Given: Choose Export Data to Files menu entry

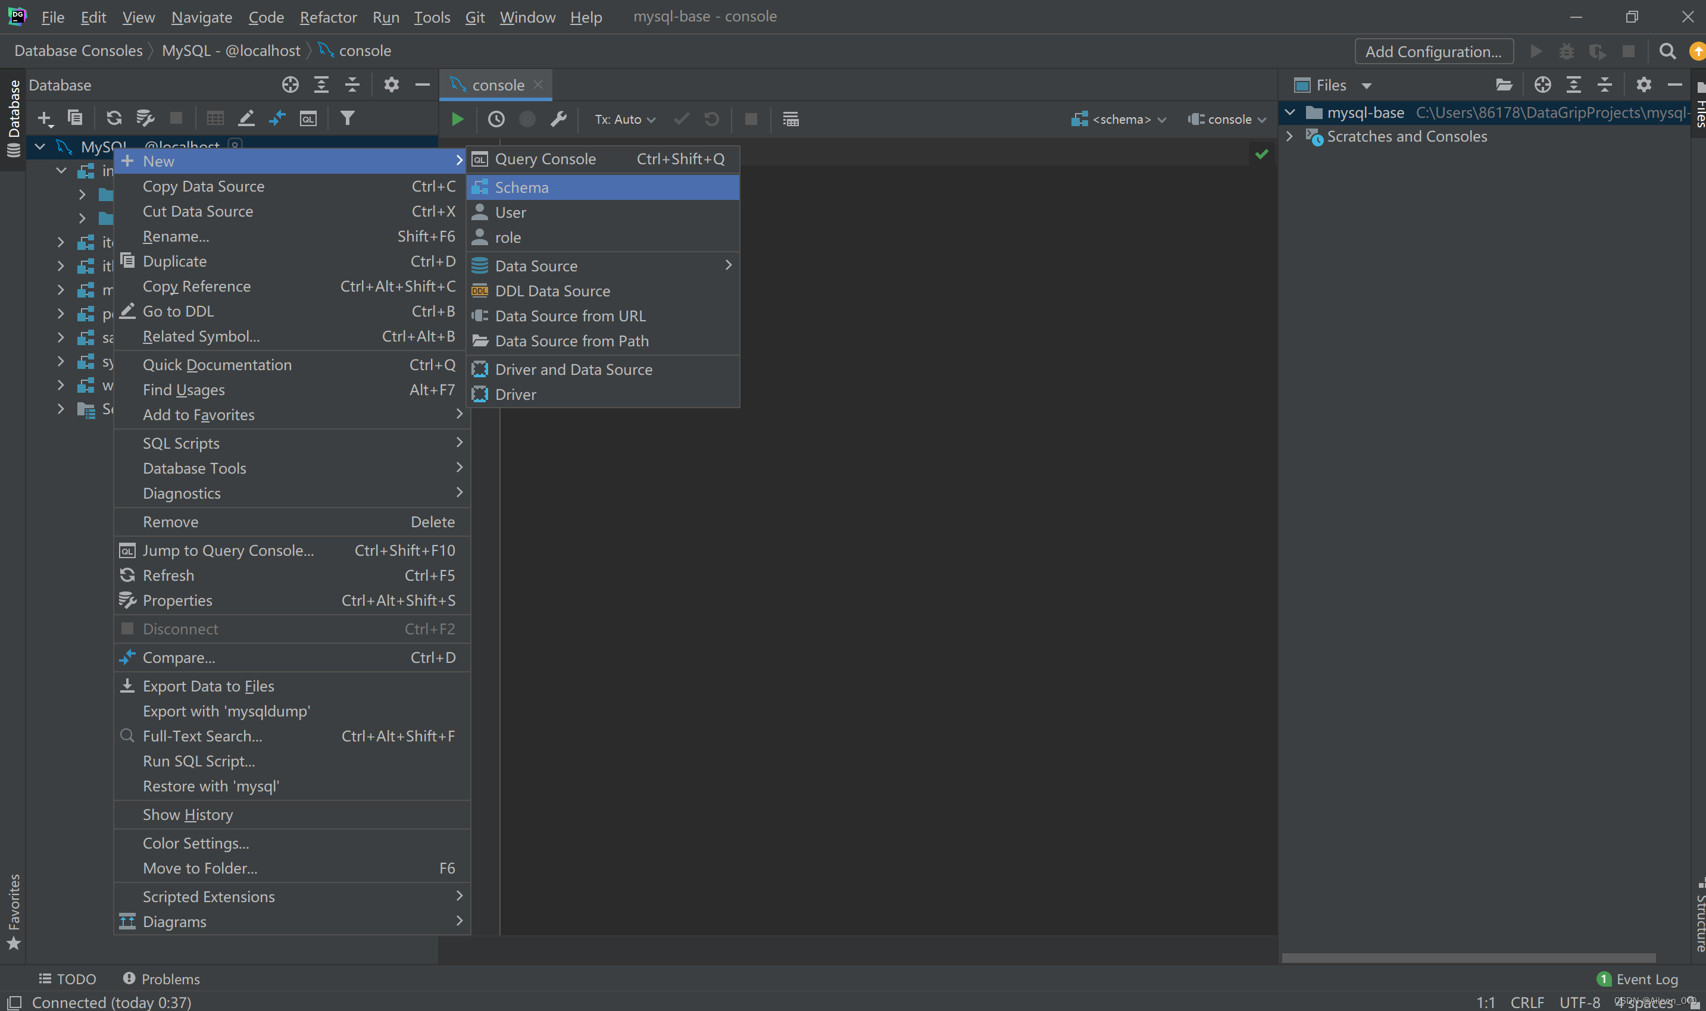Looking at the screenshot, I should coord(208,686).
